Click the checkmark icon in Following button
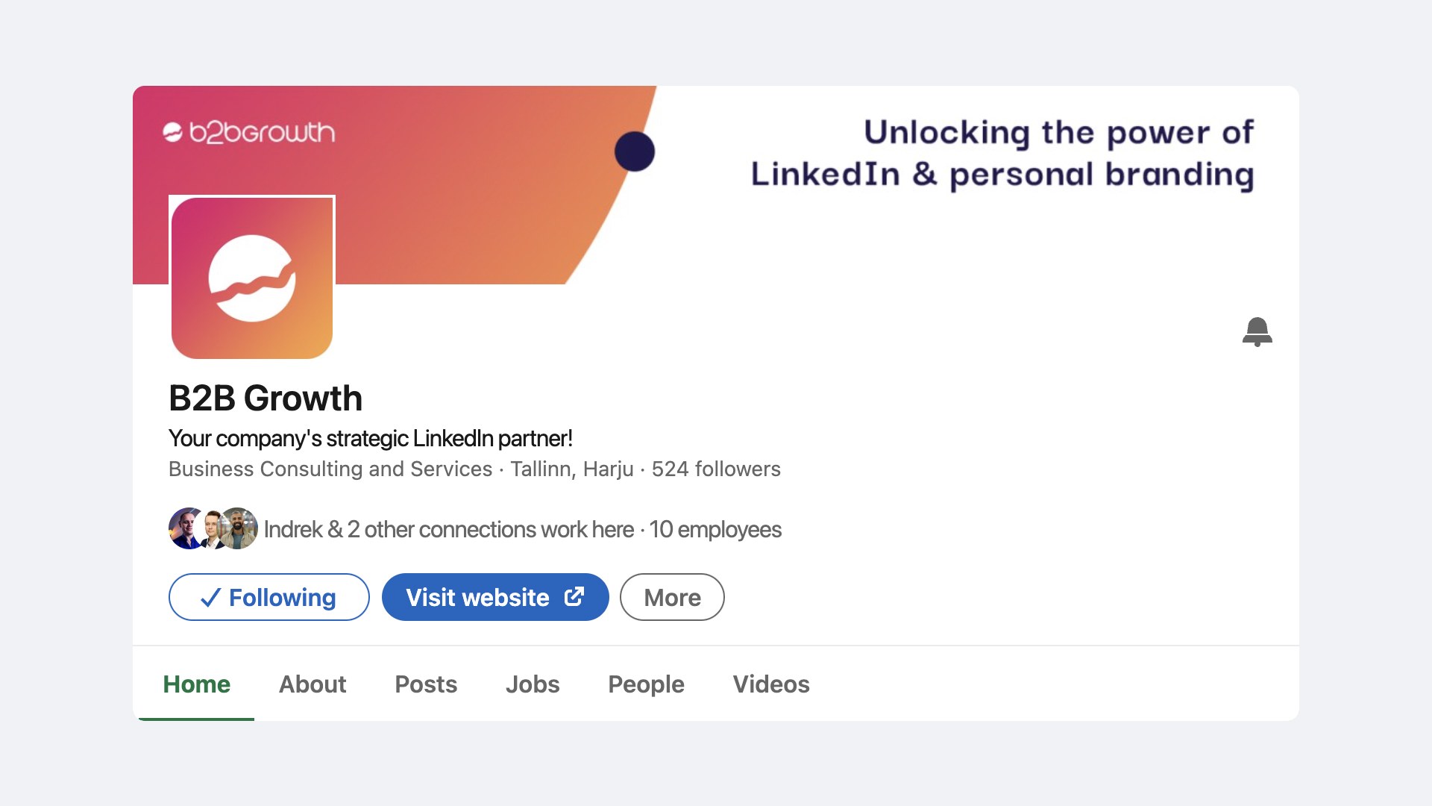The image size is (1432, 806). point(211,597)
